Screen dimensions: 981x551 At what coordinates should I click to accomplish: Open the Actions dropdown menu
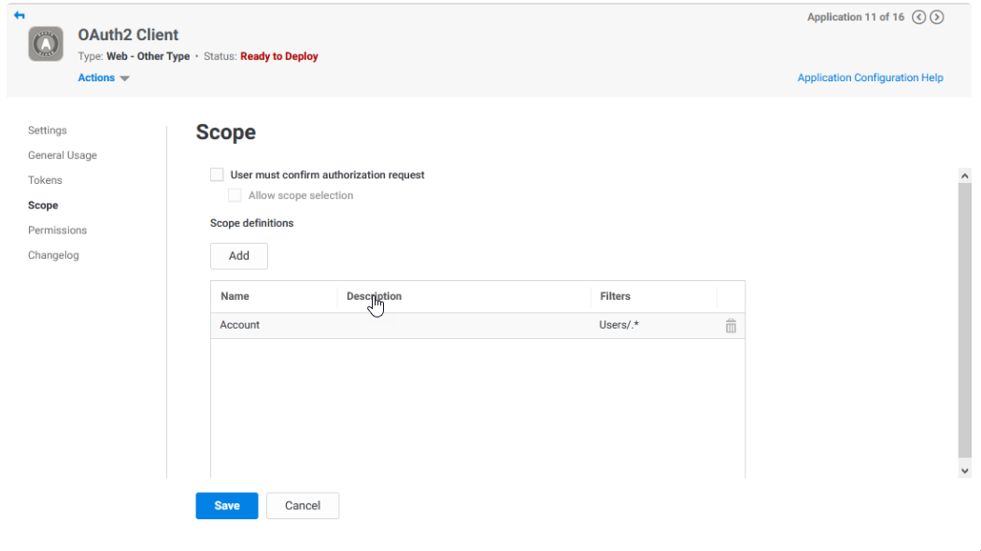(x=102, y=78)
